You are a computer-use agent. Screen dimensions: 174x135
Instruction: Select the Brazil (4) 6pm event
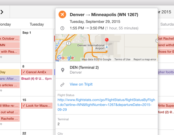(37, 79)
